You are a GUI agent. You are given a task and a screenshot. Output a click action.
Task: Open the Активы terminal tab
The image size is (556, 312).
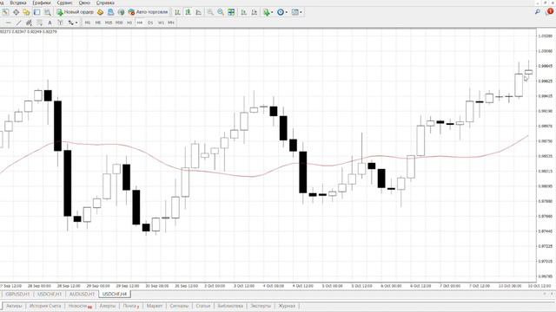pos(14,306)
